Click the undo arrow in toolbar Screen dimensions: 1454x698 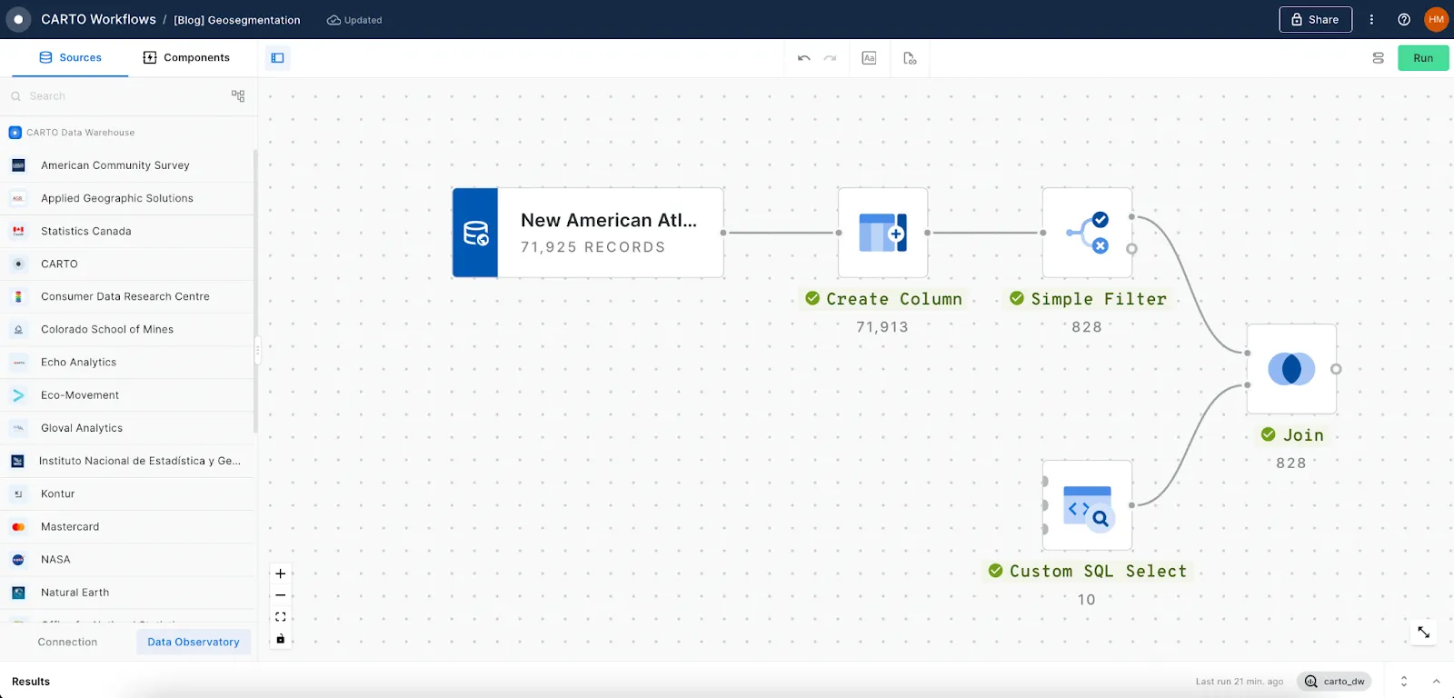pos(803,58)
